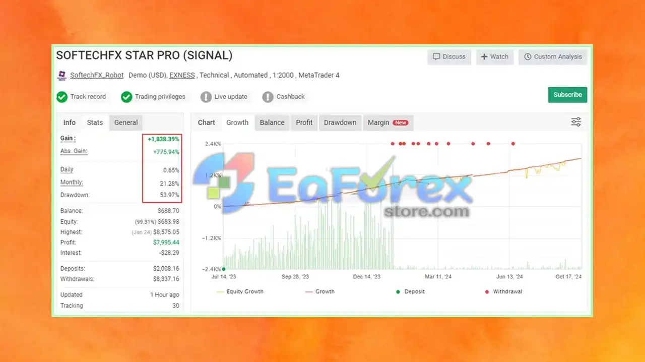Click the green deposit marker on the chart
This screenshot has width=645, height=362.
coord(223,269)
